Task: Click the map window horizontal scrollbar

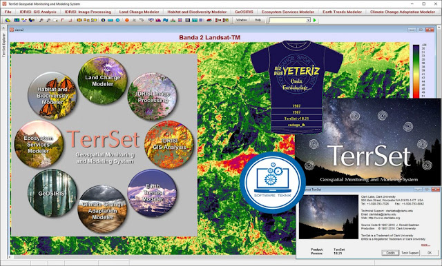Action: pos(152,257)
